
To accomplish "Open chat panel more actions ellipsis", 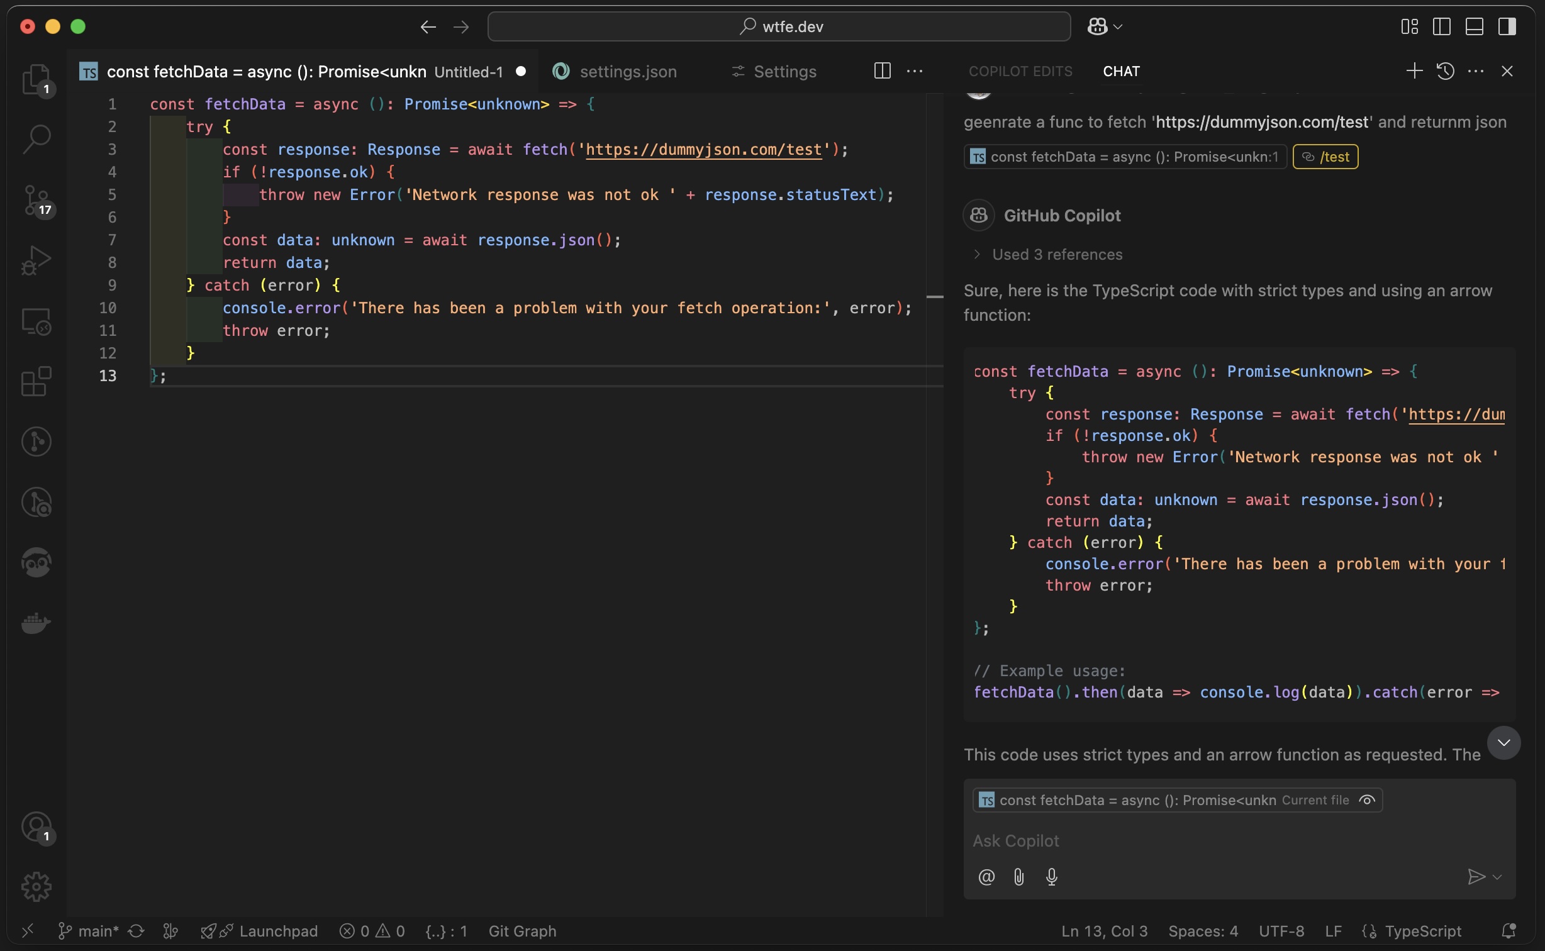I will coord(1476,71).
